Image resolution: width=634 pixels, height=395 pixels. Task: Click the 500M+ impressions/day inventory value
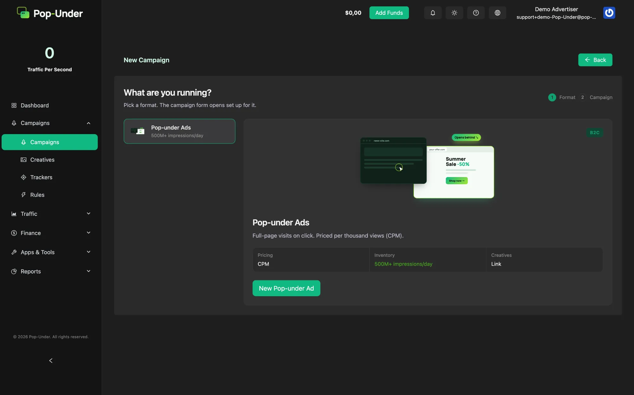click(x=403, y=264)
